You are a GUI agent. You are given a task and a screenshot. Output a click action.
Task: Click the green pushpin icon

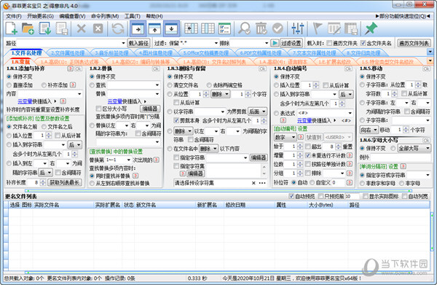371,28
